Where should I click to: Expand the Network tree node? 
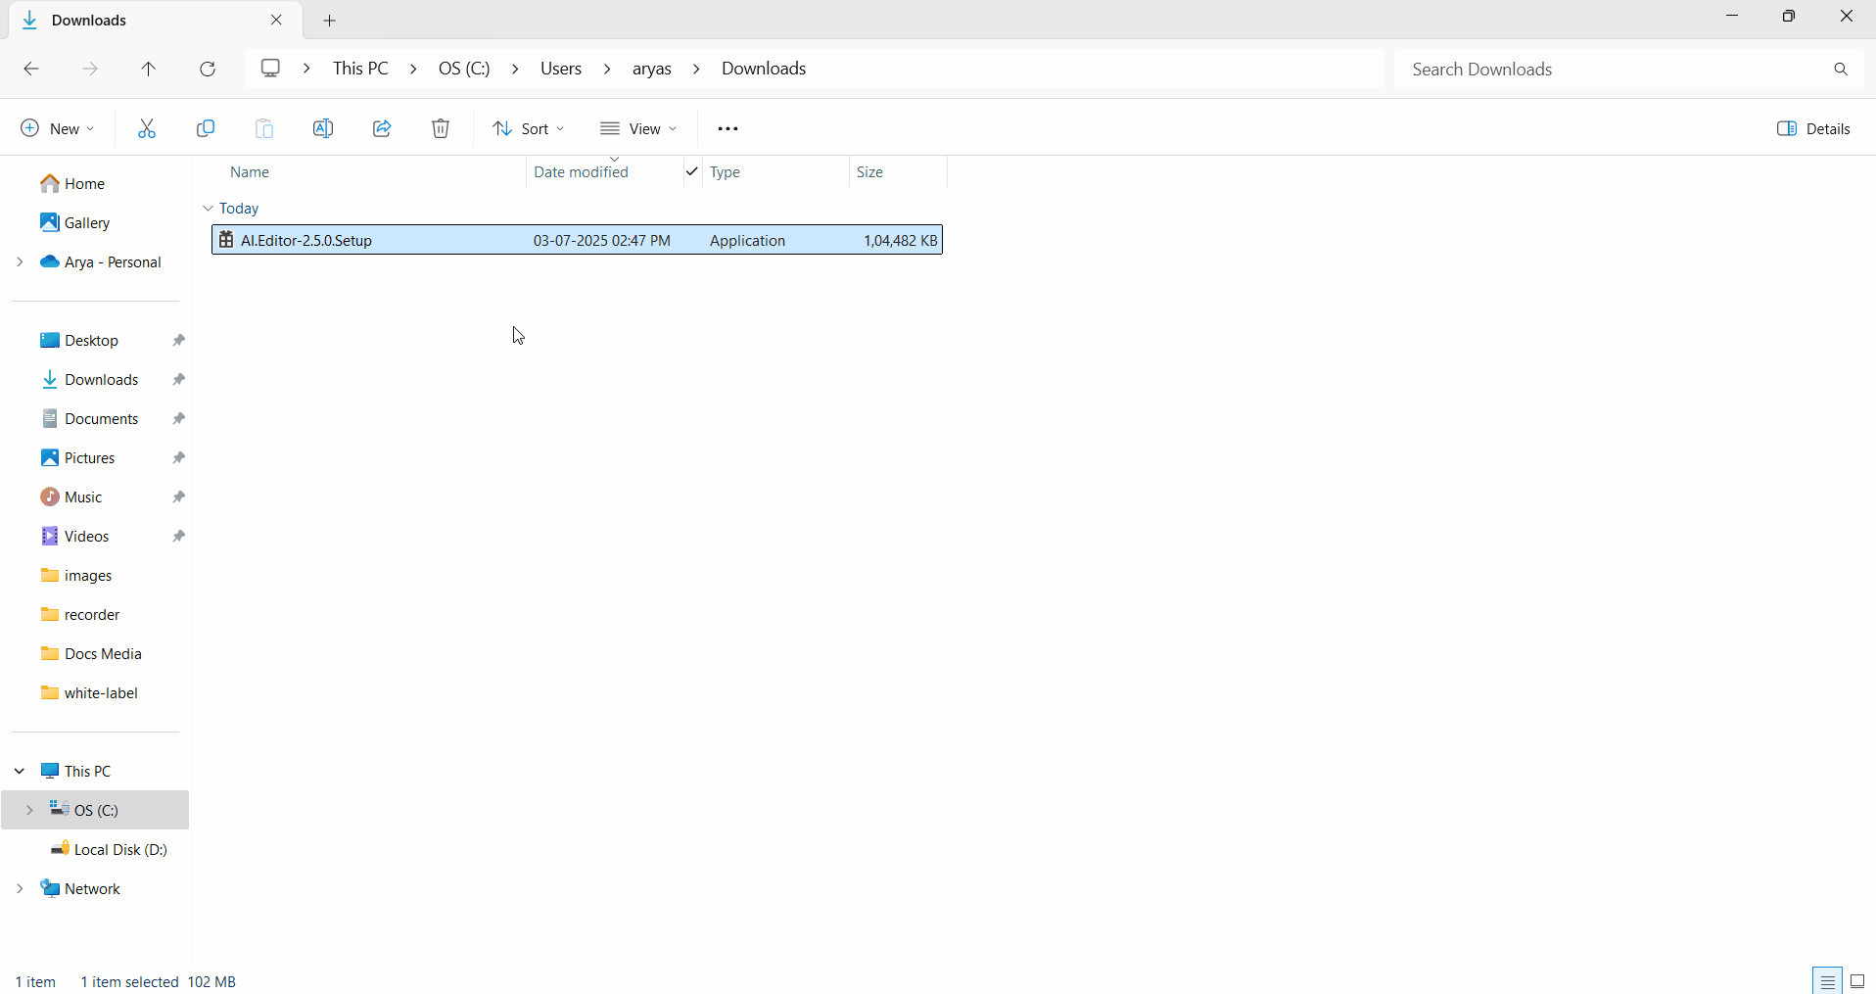20,889
